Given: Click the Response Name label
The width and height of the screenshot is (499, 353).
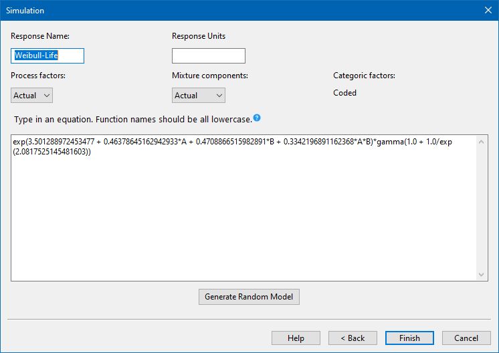Looking at the screenshot, I should (40, 36).
